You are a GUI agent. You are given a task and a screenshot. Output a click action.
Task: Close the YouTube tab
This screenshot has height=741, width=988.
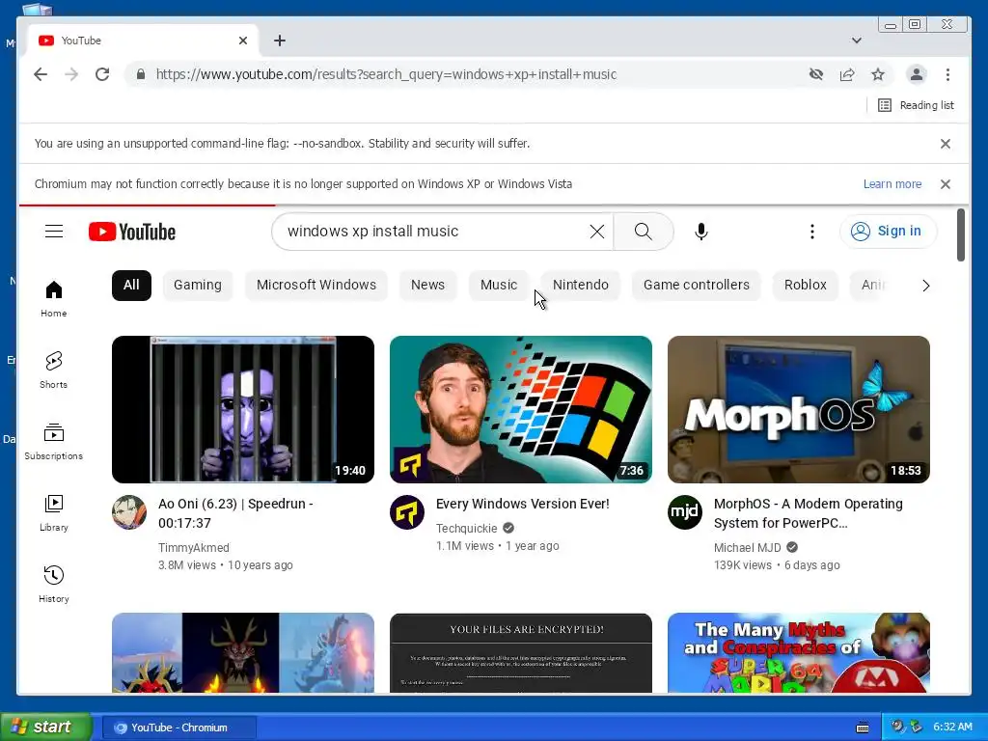tap(243, 41)
